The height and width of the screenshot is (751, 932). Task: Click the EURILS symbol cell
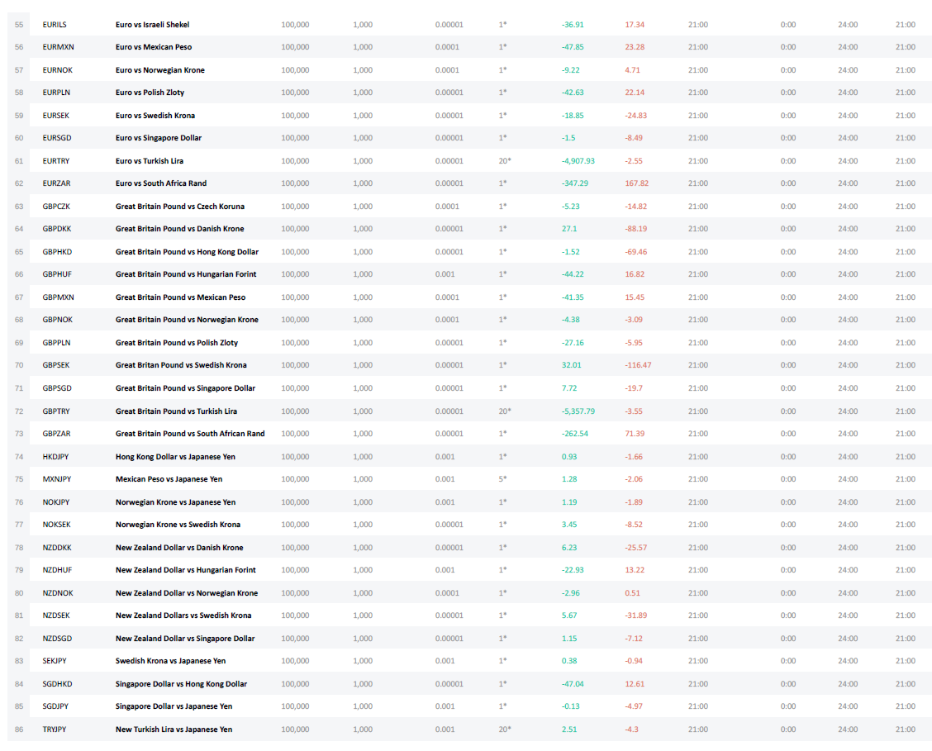click(x=55, y=25)
